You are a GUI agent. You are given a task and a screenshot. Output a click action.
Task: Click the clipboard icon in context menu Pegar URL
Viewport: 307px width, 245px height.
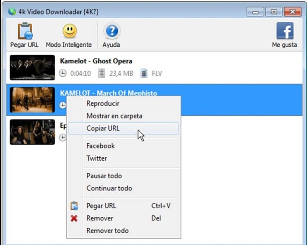[74, 206]
